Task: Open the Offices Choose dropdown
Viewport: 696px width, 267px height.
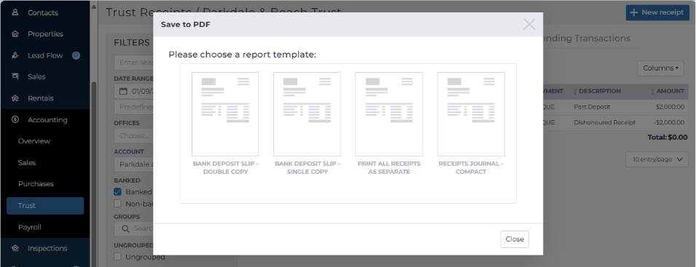Action: point(133,135)
